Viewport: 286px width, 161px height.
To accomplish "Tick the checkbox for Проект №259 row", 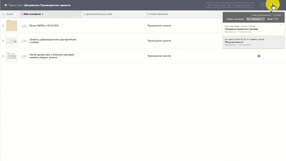I will click(3, 25).
